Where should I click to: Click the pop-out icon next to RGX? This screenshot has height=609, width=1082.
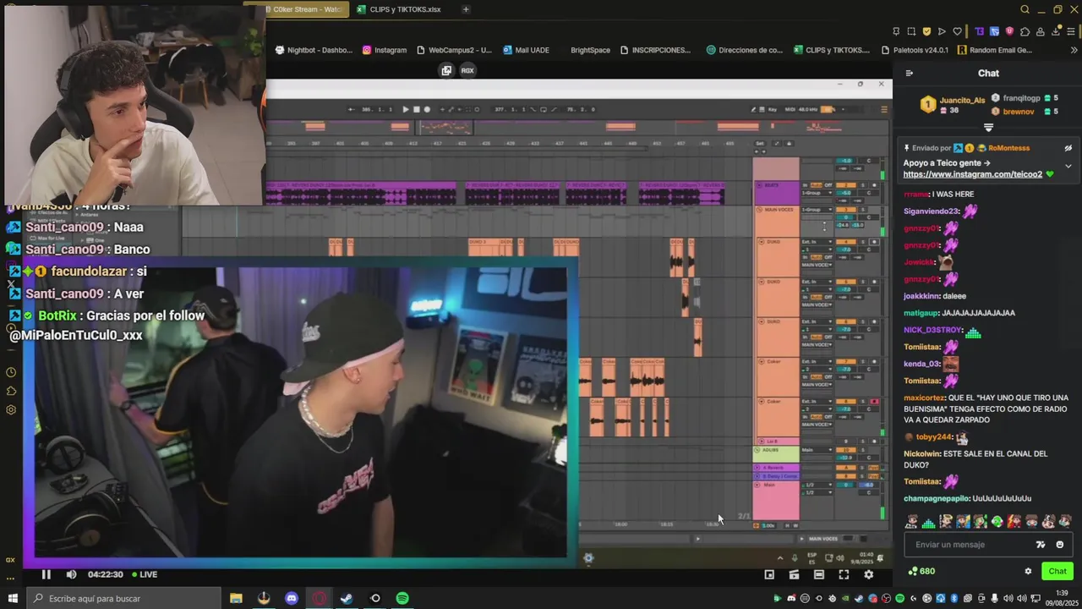coord(446,70)
